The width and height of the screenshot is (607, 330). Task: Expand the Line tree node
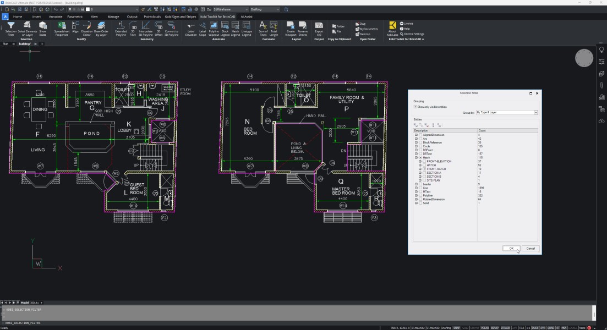point(416,188)
